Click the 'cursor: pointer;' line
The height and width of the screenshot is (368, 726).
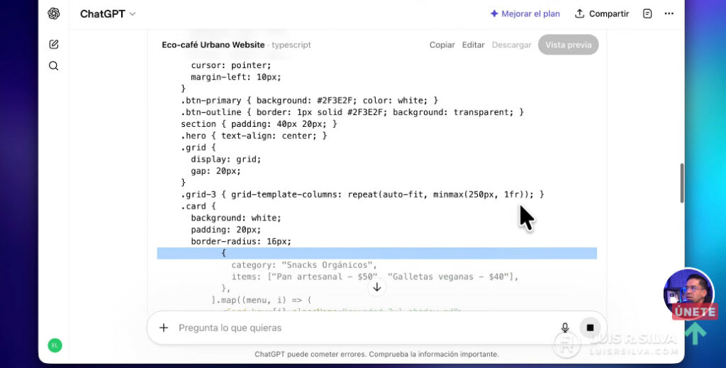[x=231, y=65]
